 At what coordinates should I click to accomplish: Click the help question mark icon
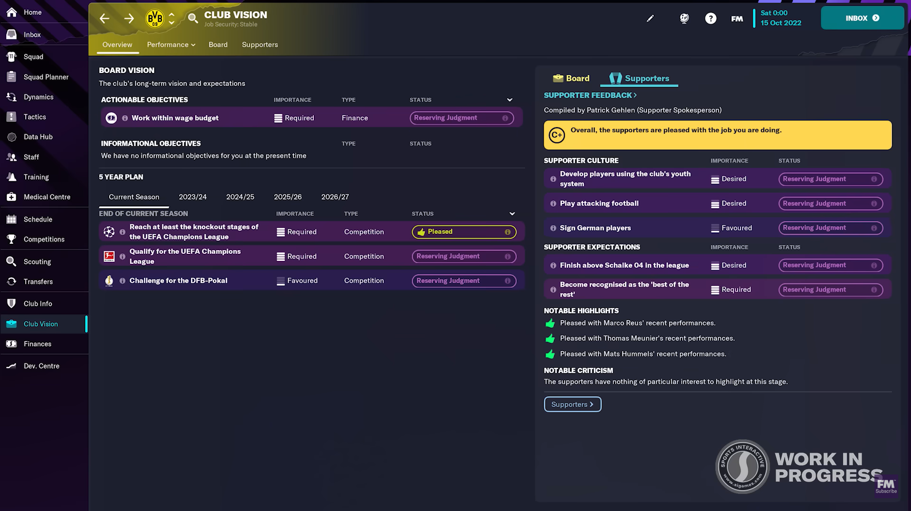point(711,19)
